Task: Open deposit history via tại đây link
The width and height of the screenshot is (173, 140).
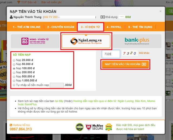Action: (x=59, y=101)
